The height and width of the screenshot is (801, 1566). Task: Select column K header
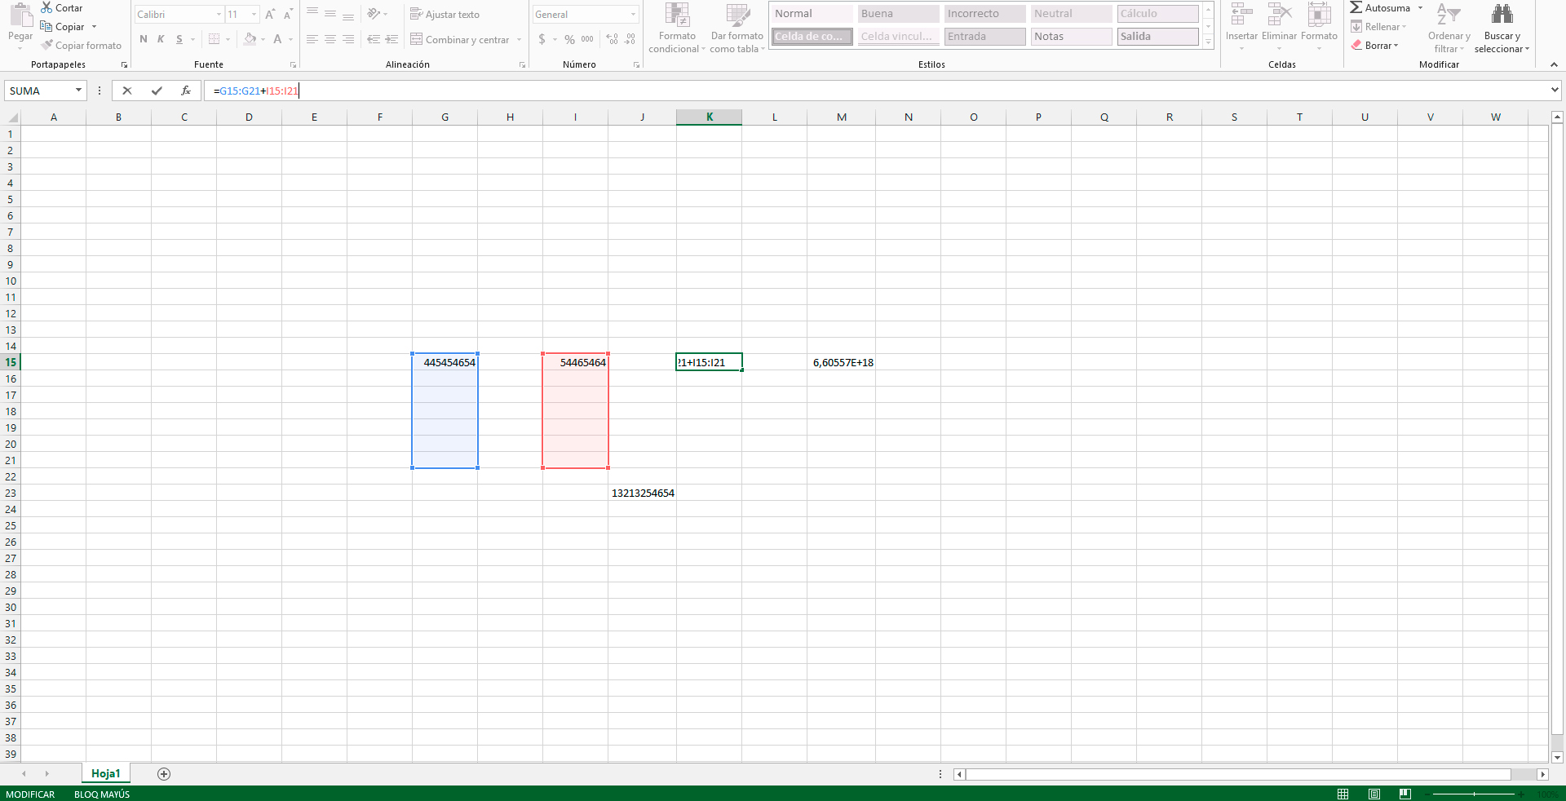tap(709, 117)
